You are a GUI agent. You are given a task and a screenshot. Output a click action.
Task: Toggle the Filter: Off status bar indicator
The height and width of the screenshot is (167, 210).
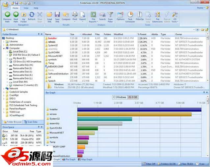click(x=149, y=163)
